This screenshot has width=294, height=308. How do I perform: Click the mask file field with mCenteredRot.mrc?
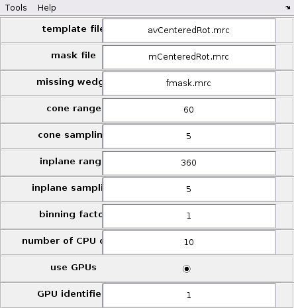tap(189, 57)
